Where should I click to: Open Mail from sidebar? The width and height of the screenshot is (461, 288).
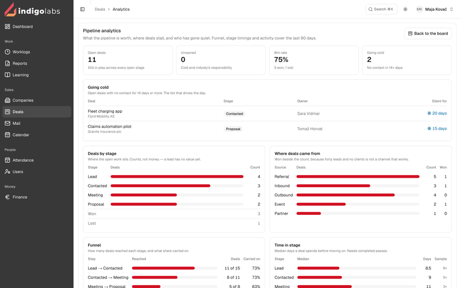37,123
